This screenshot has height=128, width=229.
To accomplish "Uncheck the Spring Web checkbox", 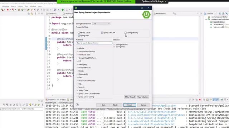I will (79, 36).
